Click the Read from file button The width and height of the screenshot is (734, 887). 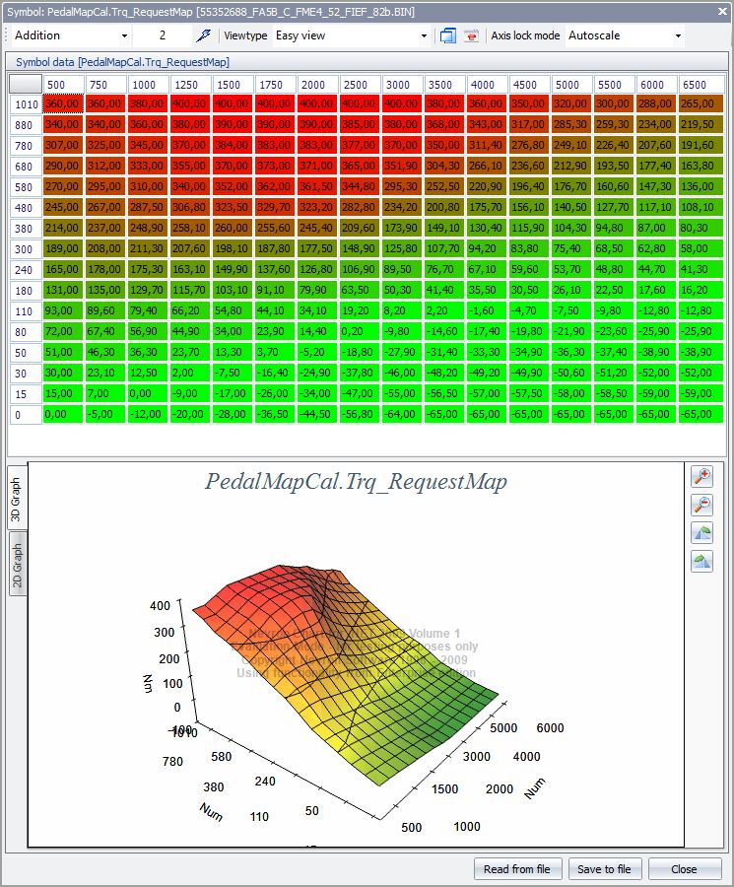[517, 869]
